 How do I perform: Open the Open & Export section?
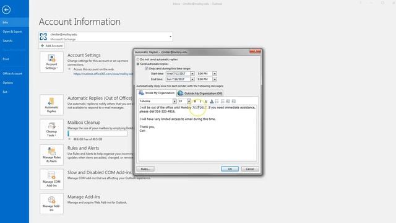pos(14,32)
